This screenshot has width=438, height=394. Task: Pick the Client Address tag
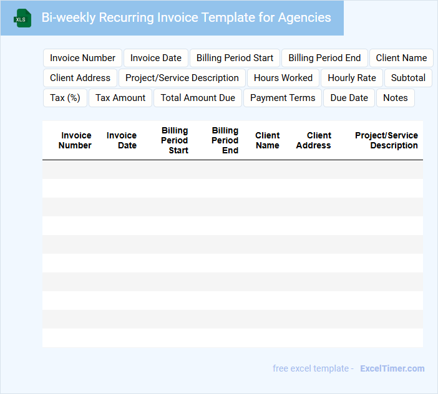pos(80,78)
